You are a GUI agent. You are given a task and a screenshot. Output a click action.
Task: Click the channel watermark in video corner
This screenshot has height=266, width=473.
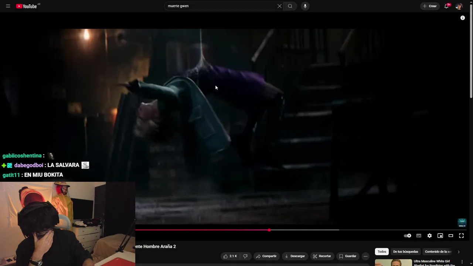[x=462, y=222]
